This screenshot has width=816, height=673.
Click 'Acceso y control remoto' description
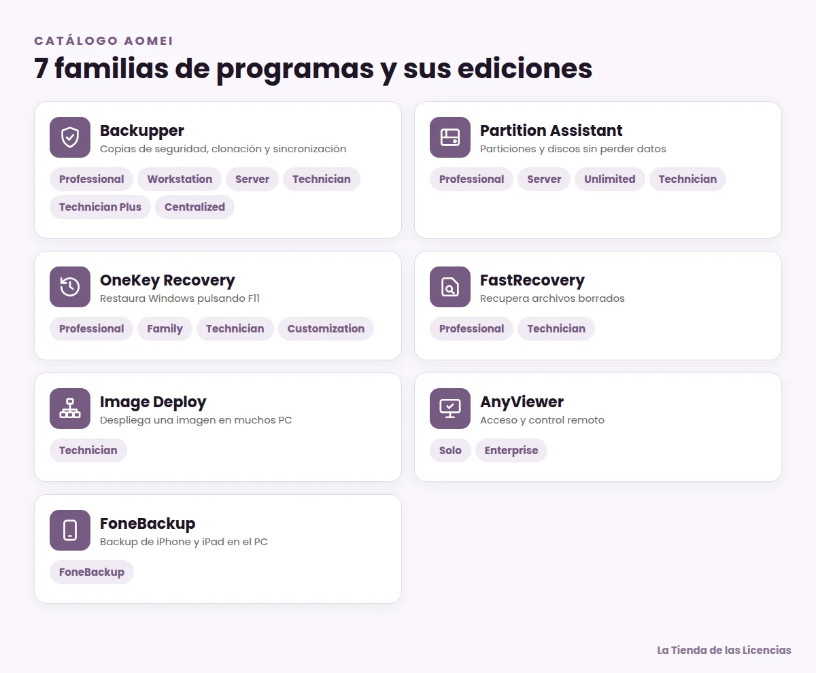point(542,420)
